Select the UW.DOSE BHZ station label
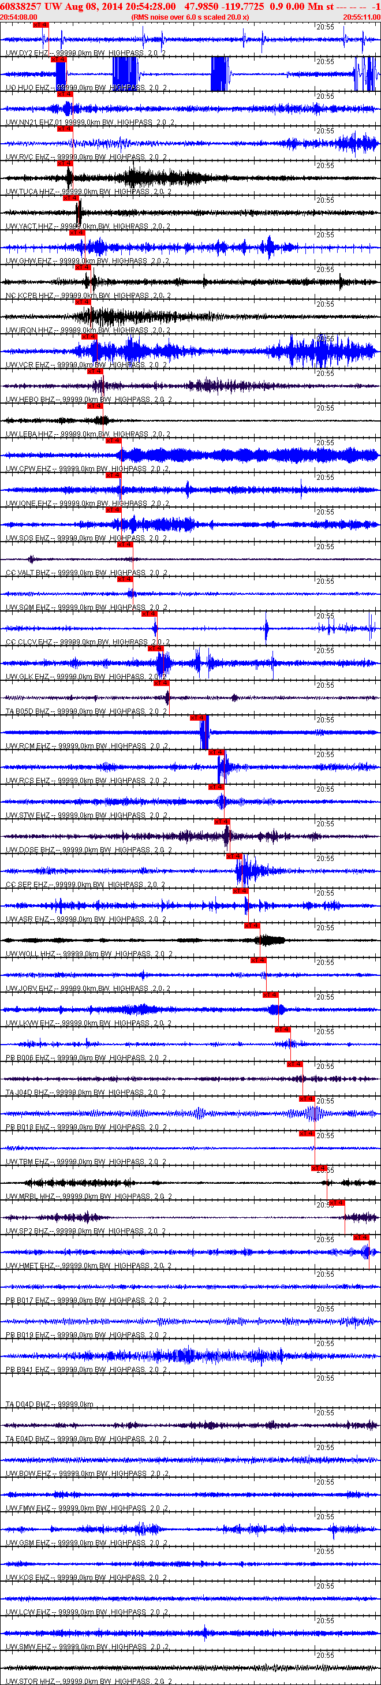 pyautogui.click(x=88, y=851)
